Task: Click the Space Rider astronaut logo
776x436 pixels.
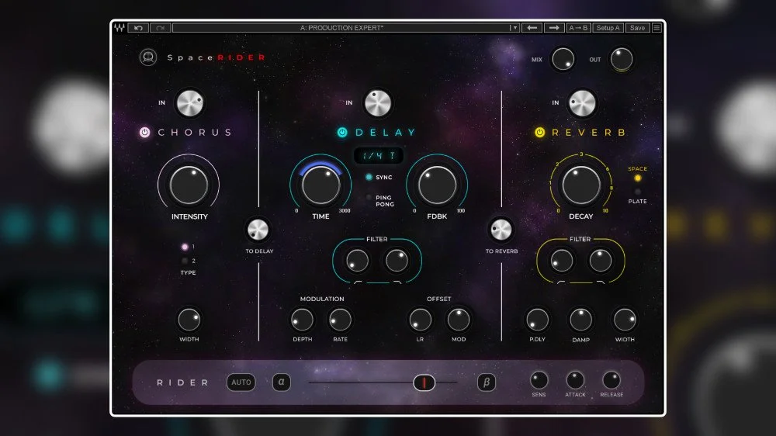Action: tap(148, 57)
